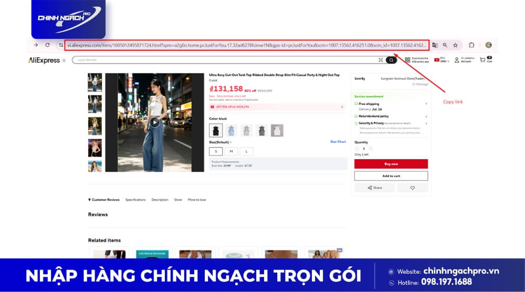Expand the discount coupon banner arrow
525x292 pixels.
[342, 107]
